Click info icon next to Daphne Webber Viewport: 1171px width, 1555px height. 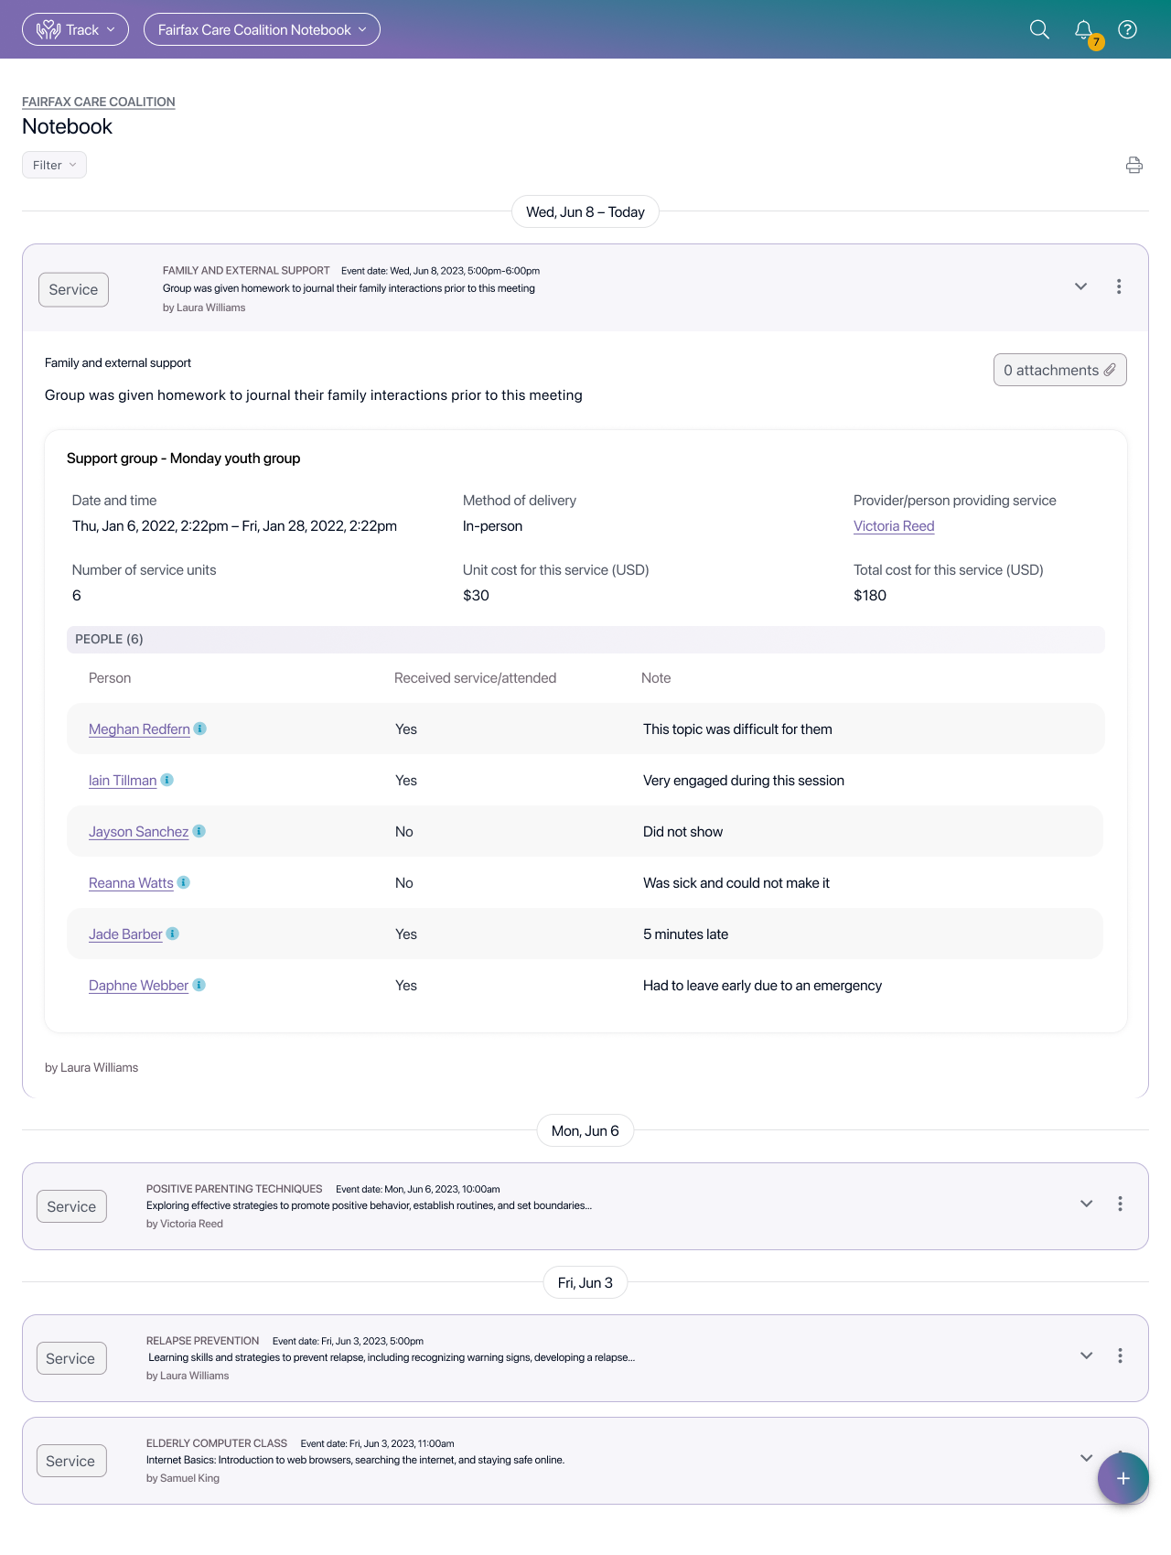[199, 985]
